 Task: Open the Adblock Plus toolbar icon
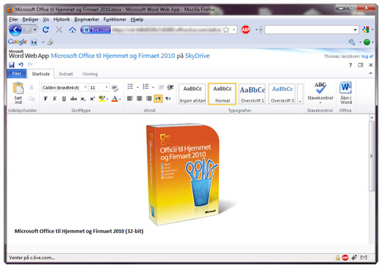click(x=245, y=30)
